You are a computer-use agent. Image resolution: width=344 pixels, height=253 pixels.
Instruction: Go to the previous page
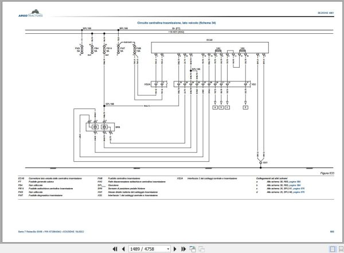tap(123, 249)
